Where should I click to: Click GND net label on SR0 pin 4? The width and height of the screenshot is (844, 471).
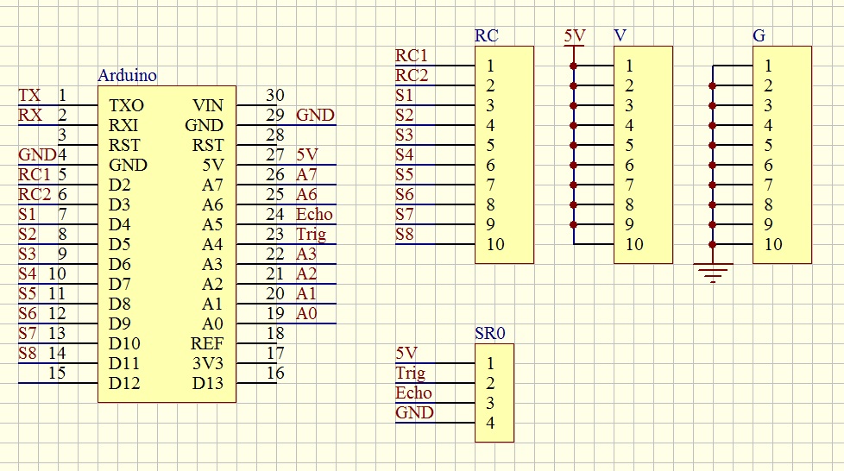point(414,413)
